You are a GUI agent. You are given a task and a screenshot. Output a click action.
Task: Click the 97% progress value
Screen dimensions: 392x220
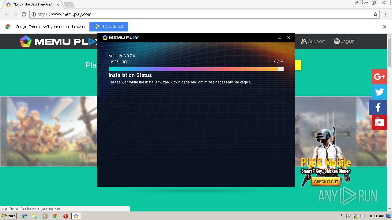pyautogui.click(x=278, y=61)
